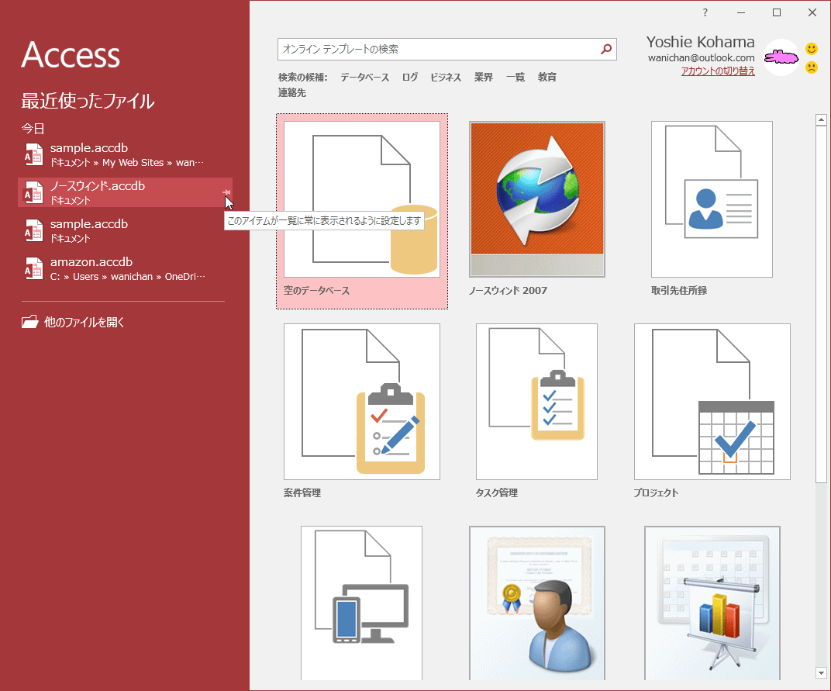
Task: Click the vertical scrollbar thumb of templates
Action: [821, 305]
